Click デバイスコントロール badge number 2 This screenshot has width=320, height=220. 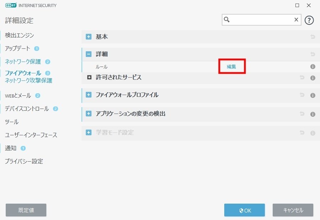pyautogui.click(x=56, y=109)
